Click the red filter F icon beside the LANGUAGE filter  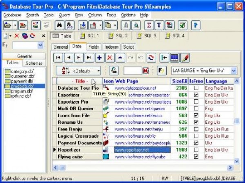(162, 71)
